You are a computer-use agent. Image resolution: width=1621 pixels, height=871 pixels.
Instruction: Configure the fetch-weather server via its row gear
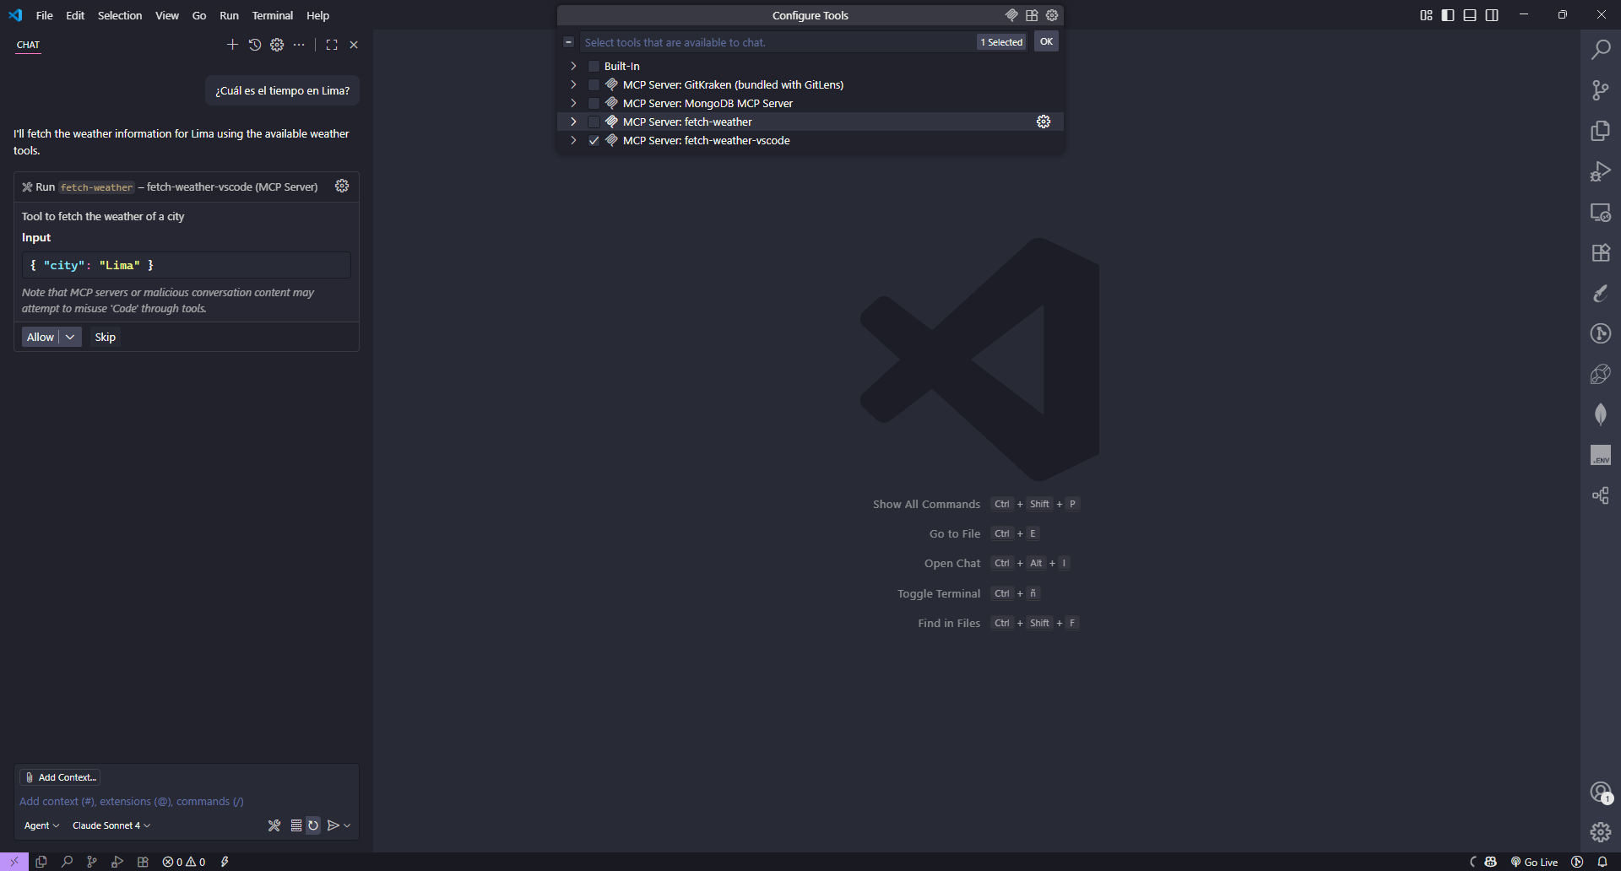click(x=1044, y=122)
